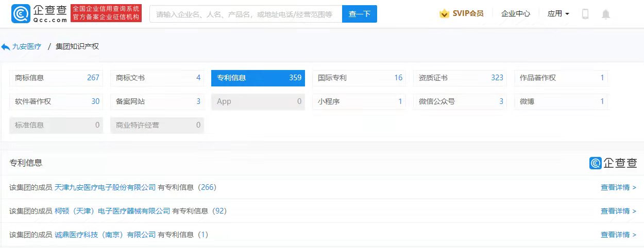Select the 微博 tab

pos(561,101)
